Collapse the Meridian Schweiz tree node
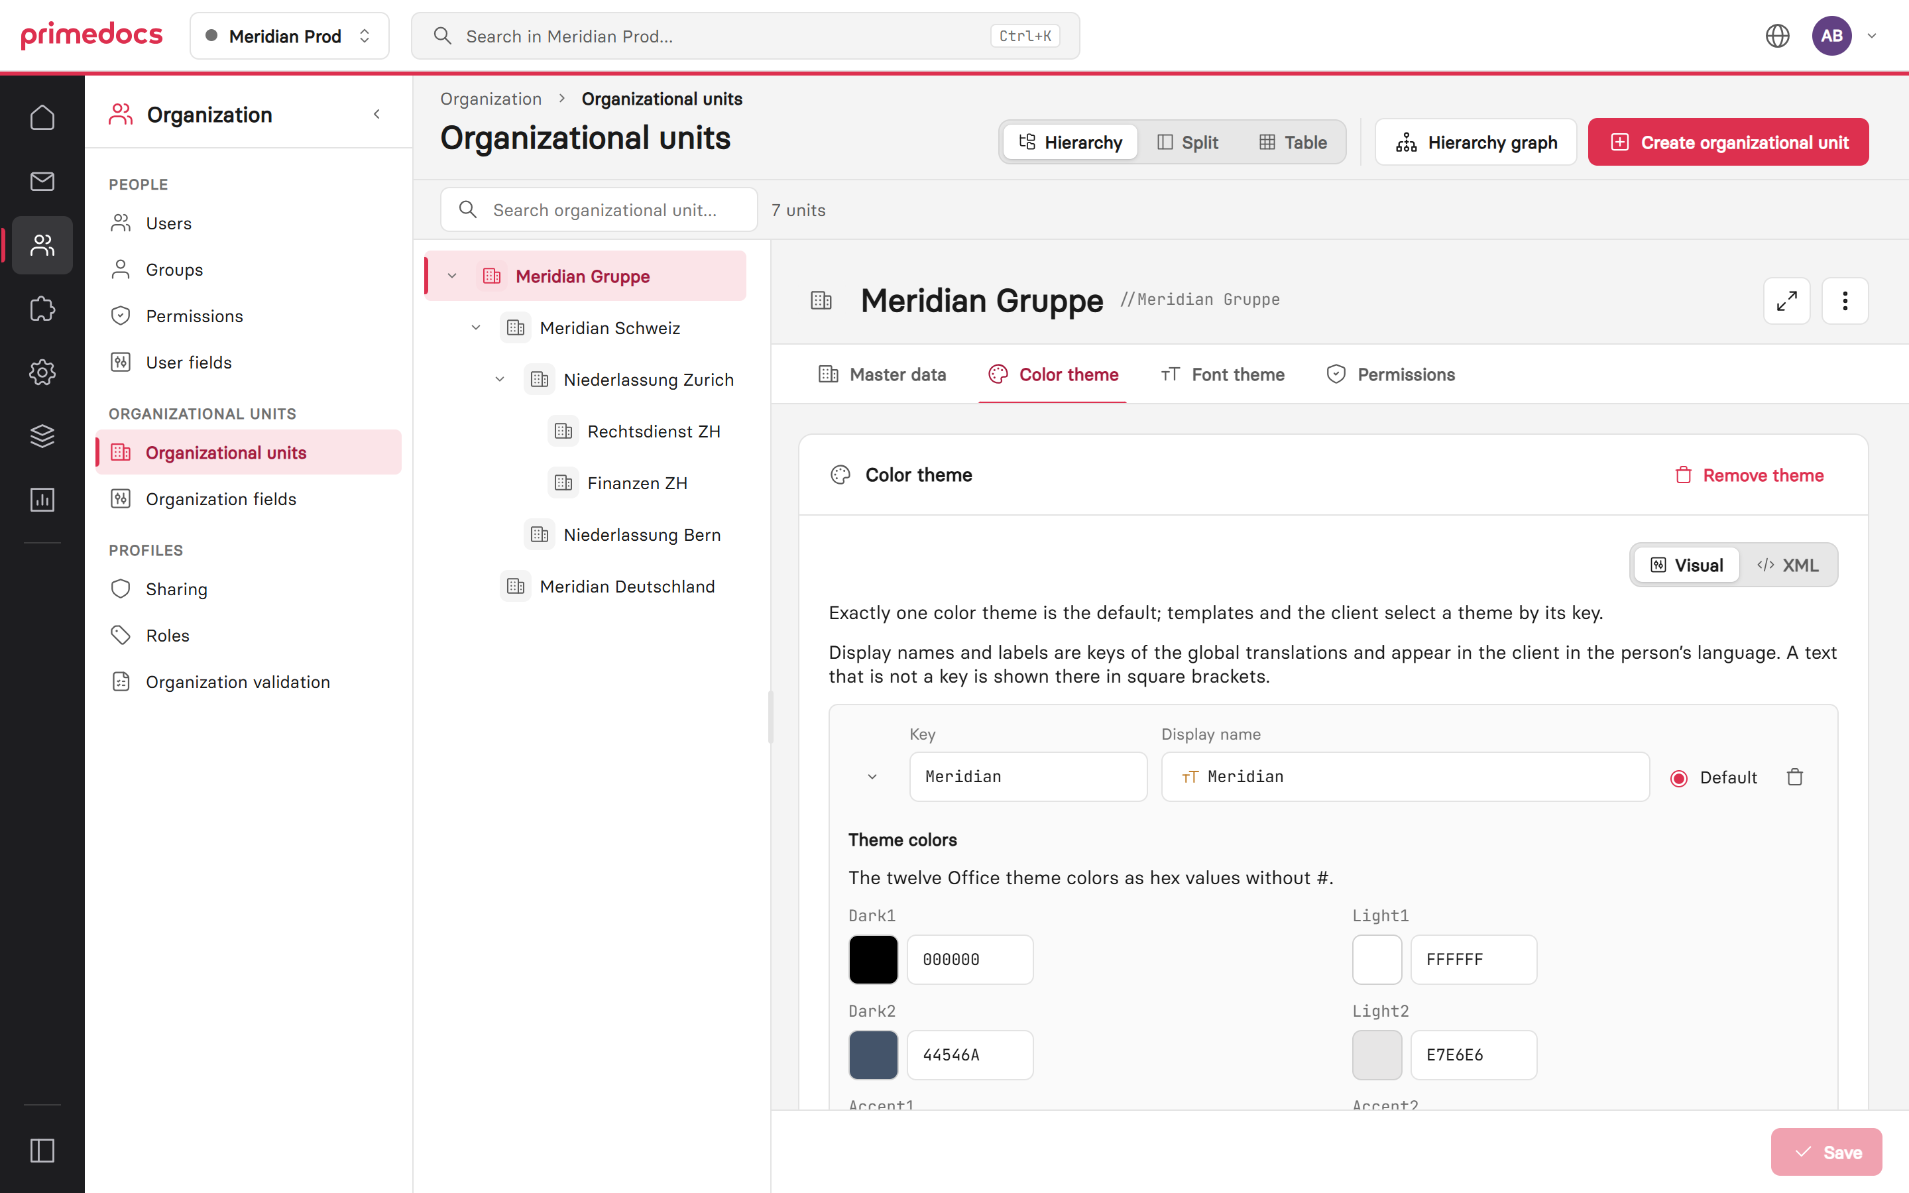 [x=476, y=327]
